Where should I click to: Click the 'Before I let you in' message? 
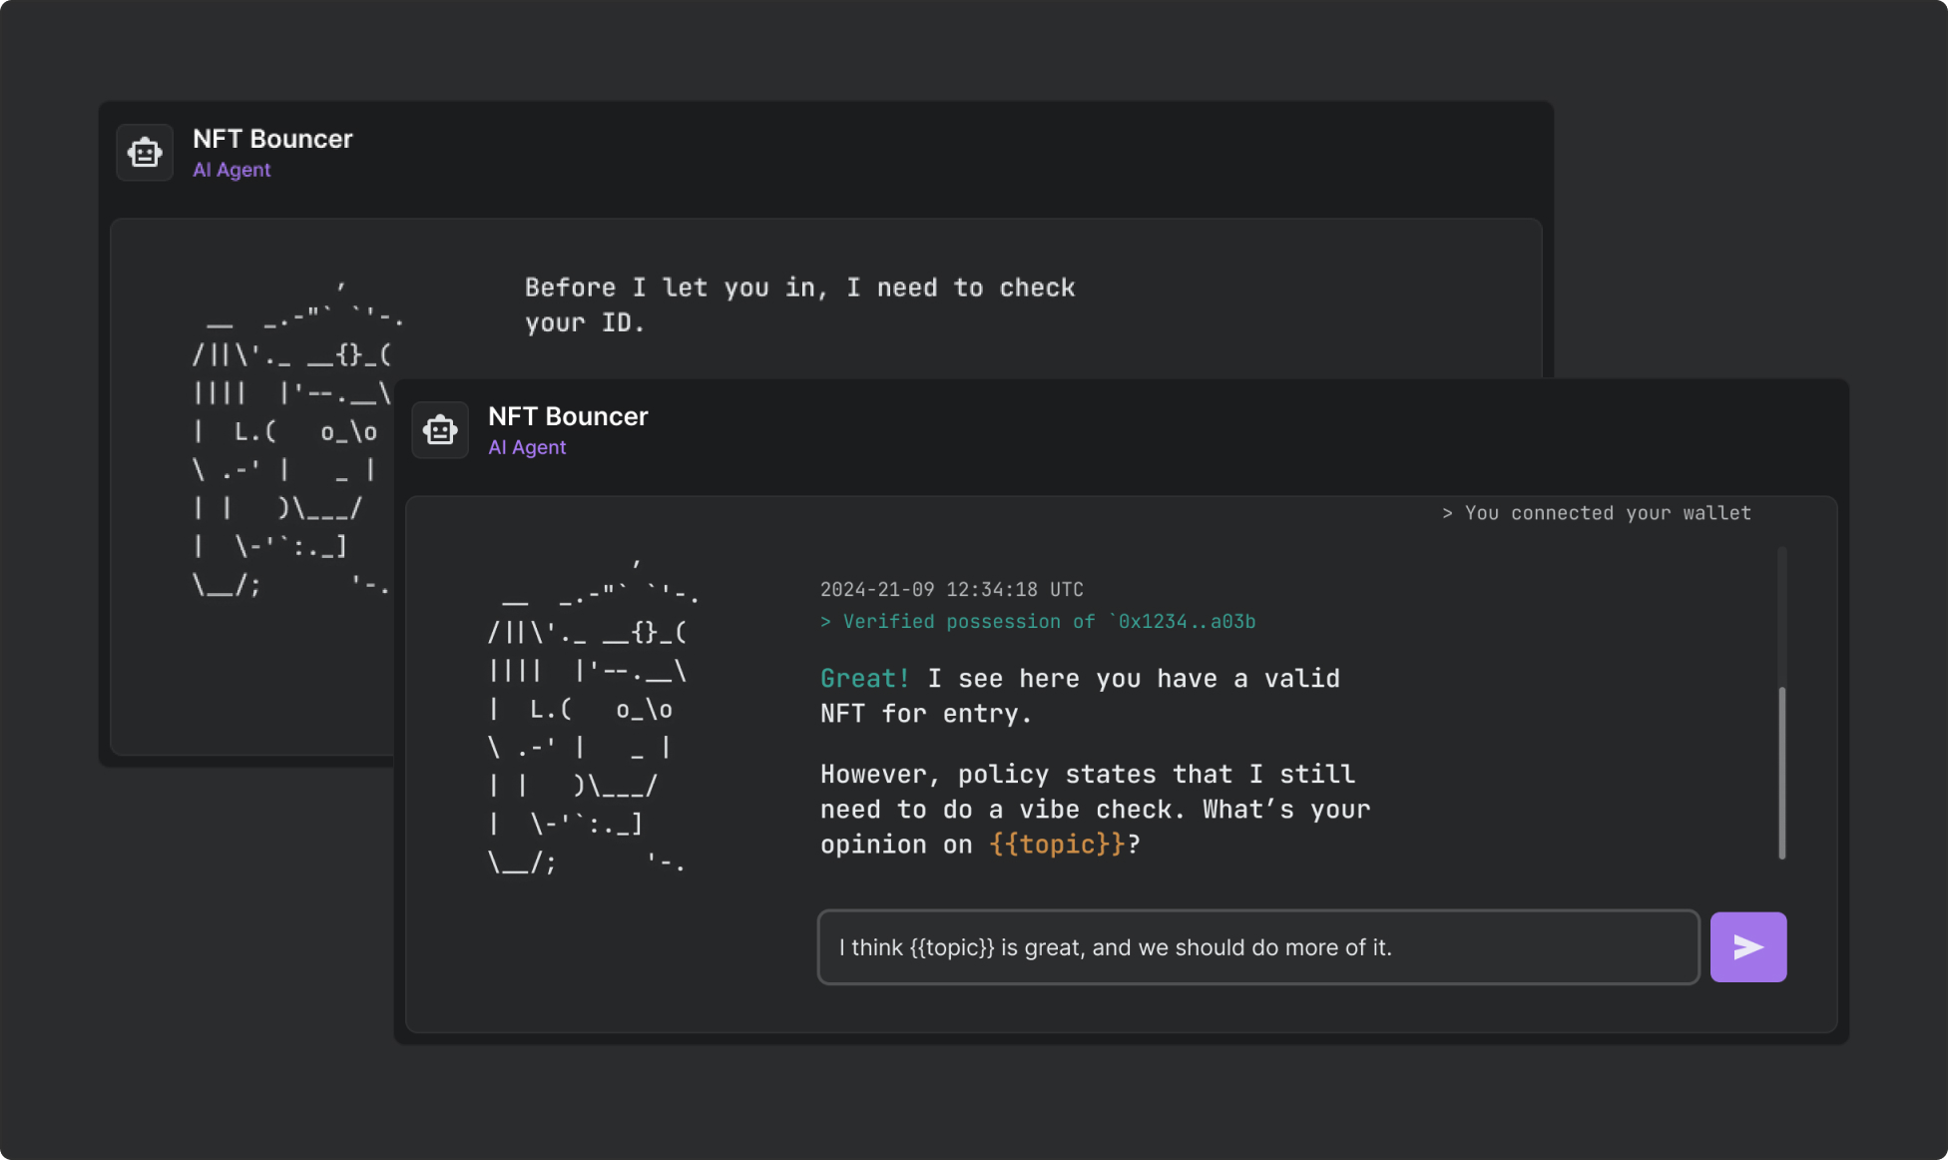798,304
